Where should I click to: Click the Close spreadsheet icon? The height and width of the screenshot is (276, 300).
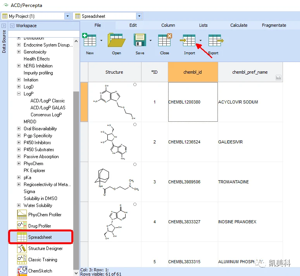coord(165,40)
